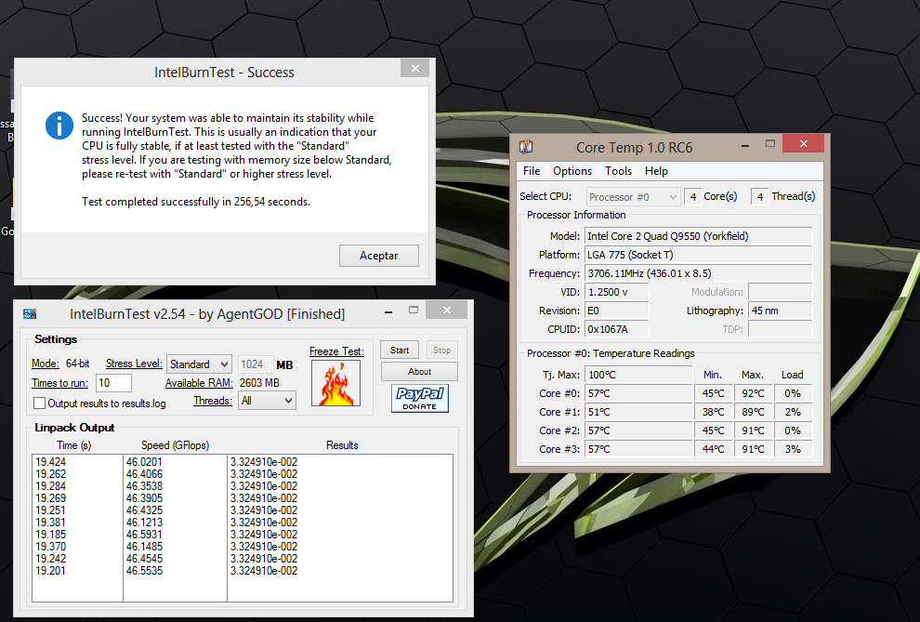Open the Options menu in Core Temp
Screen dimensions: 920x622
click(572, 171)
